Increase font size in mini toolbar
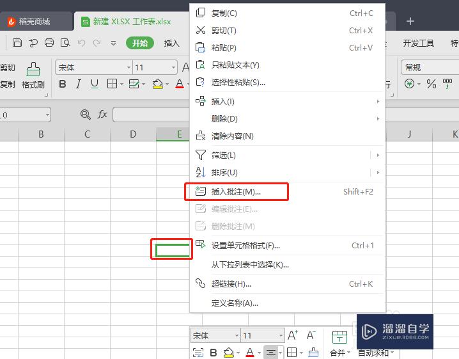459x359 pixels. tap(293, 335)
